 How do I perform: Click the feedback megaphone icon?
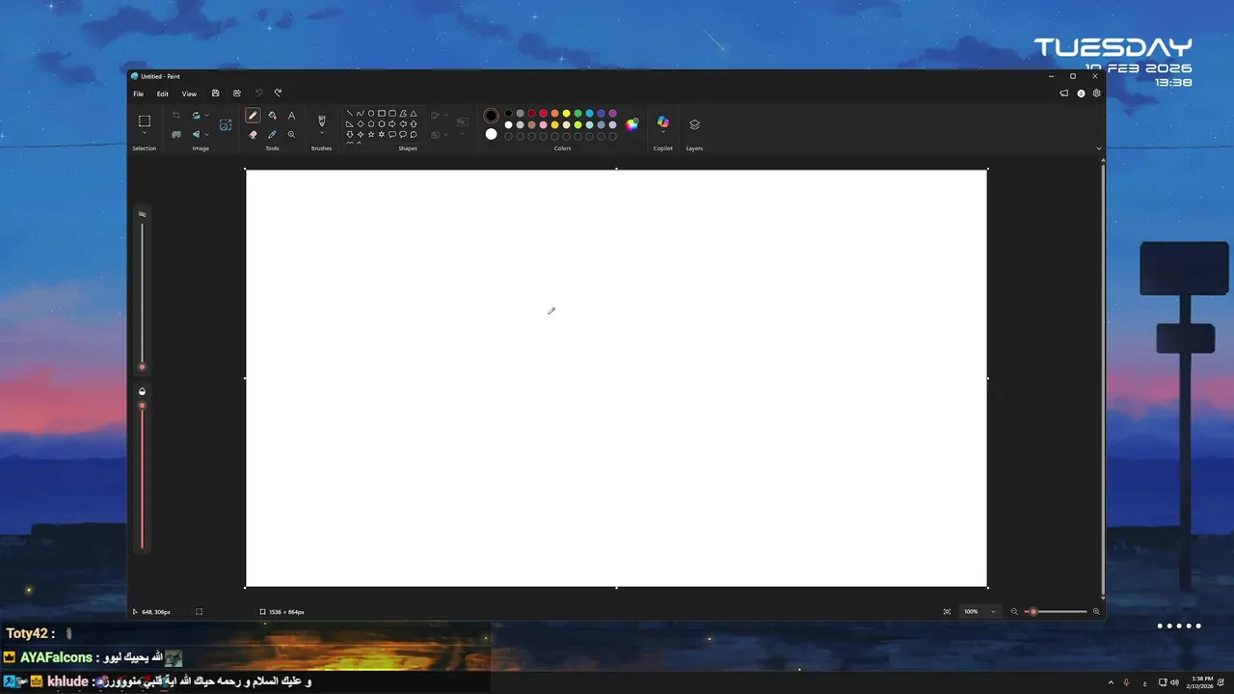point(1064,93)
